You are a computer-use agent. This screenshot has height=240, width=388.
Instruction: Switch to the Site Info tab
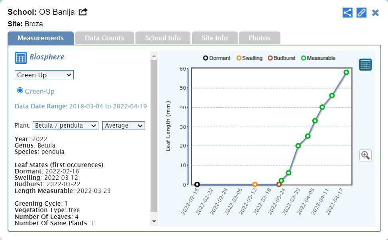(214, 38)
